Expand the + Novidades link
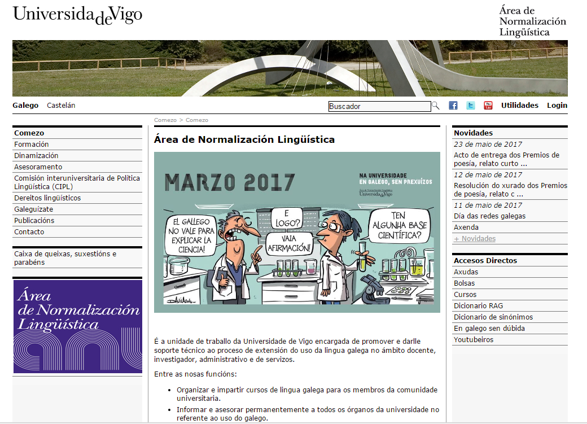This screenshot has height=424, width=587. pyautogui.click(x=475, y=239)
